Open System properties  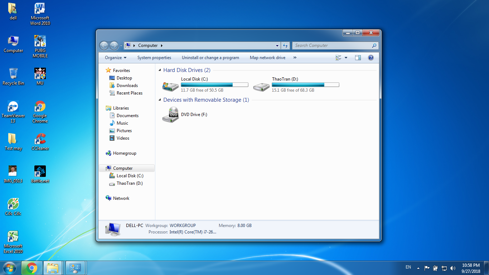(x=154, y=58)
